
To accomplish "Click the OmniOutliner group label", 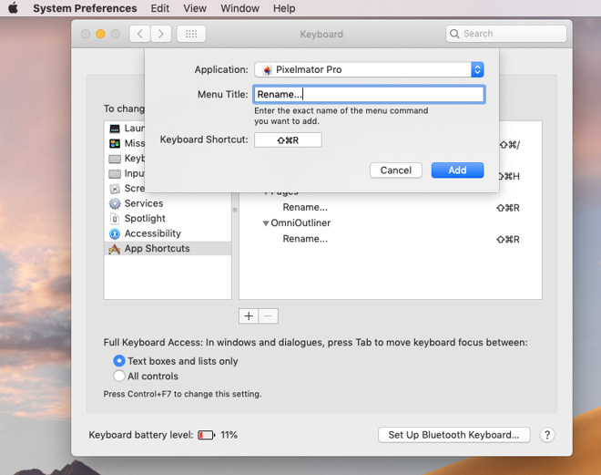I will point(300,223).
